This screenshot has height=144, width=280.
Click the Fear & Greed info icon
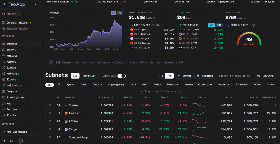click(x=253, y=25)
